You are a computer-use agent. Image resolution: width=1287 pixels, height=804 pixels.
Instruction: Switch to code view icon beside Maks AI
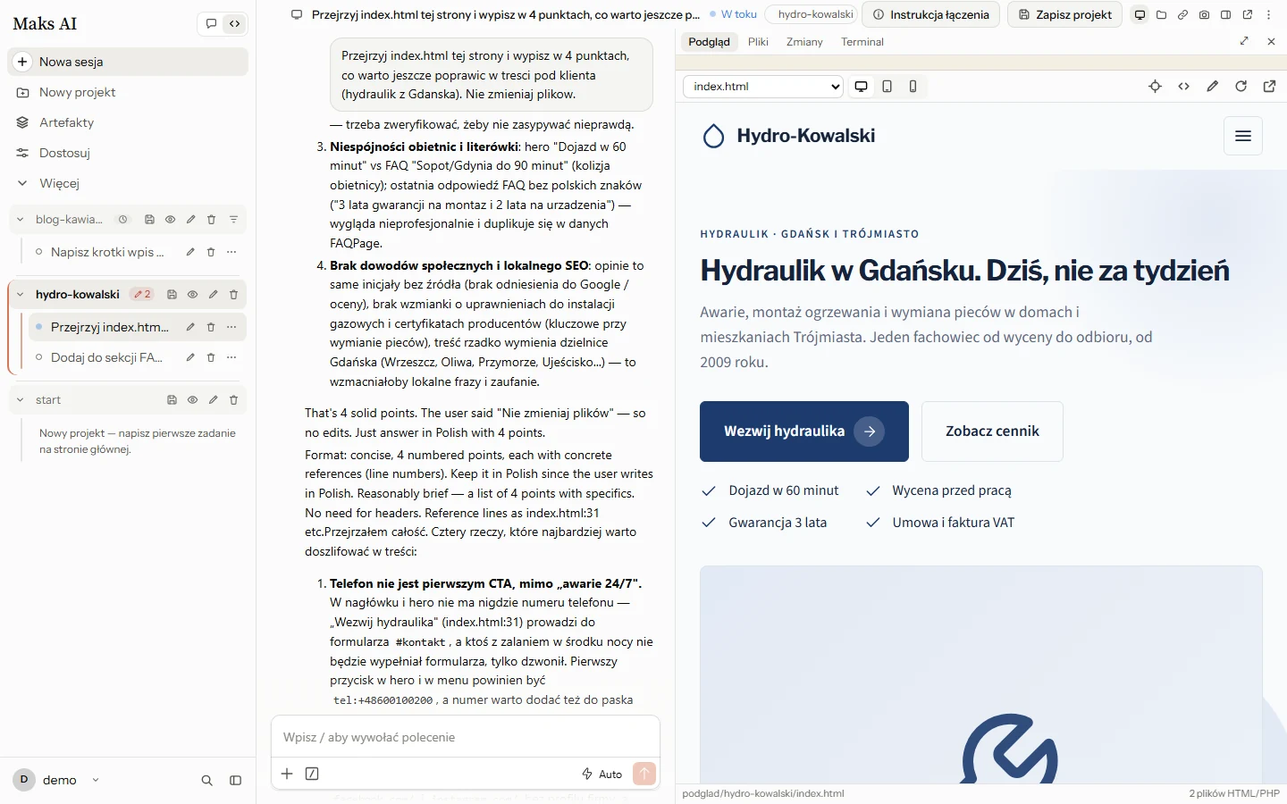[x=234, y=24]
